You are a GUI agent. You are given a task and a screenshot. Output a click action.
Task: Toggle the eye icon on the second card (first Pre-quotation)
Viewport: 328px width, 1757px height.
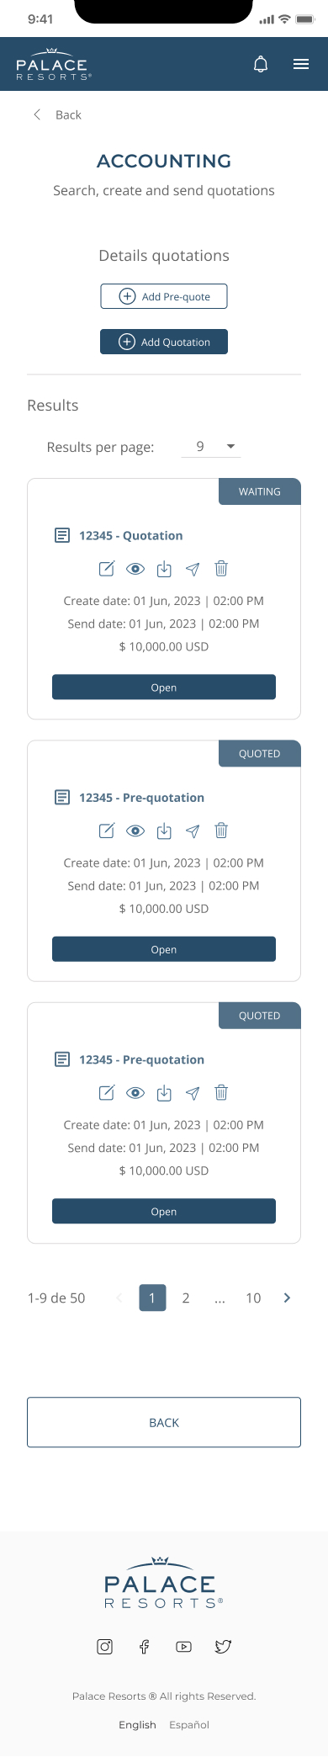[135, 831]
